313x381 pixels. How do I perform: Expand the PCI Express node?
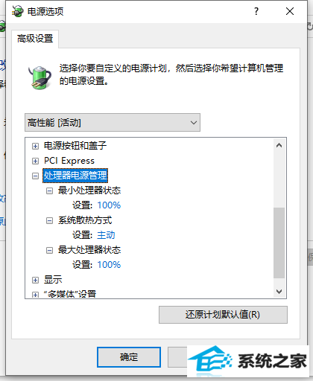tap(35, 161)
